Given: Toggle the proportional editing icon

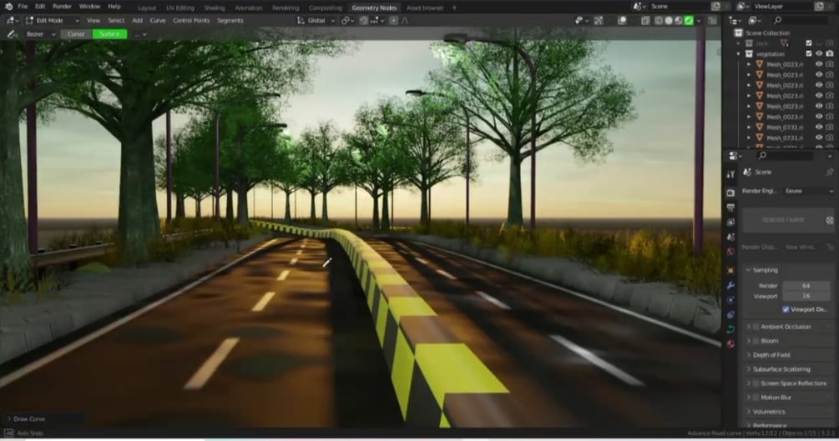Looking at the screenshot, I should [x=394, y=20].
